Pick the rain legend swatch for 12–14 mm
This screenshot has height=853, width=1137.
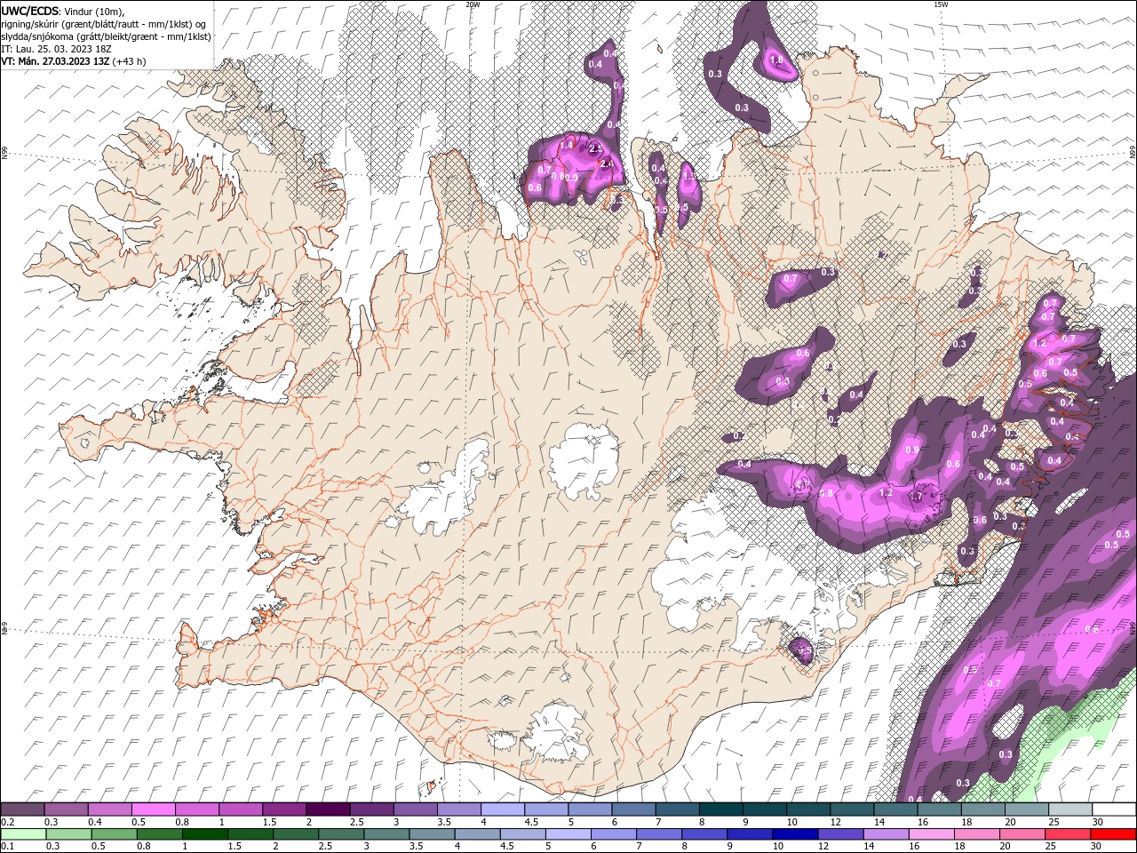pyautogui.click(x=842, y=833)
